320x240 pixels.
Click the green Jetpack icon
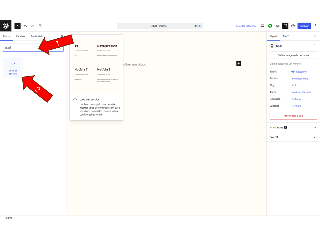tap(270, 26)
